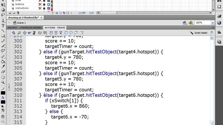Select the Zoom magnifier tool
Screen dimensions: 223x125
tap(3, 82)
